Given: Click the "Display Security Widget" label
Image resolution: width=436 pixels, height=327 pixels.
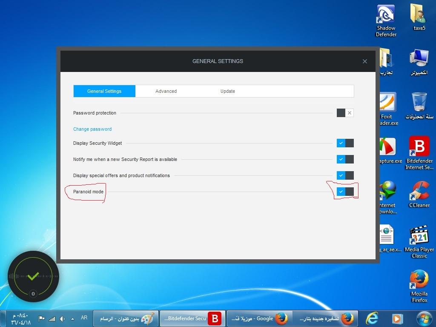Looking at the screenshot, I should (x=98, y=143).
